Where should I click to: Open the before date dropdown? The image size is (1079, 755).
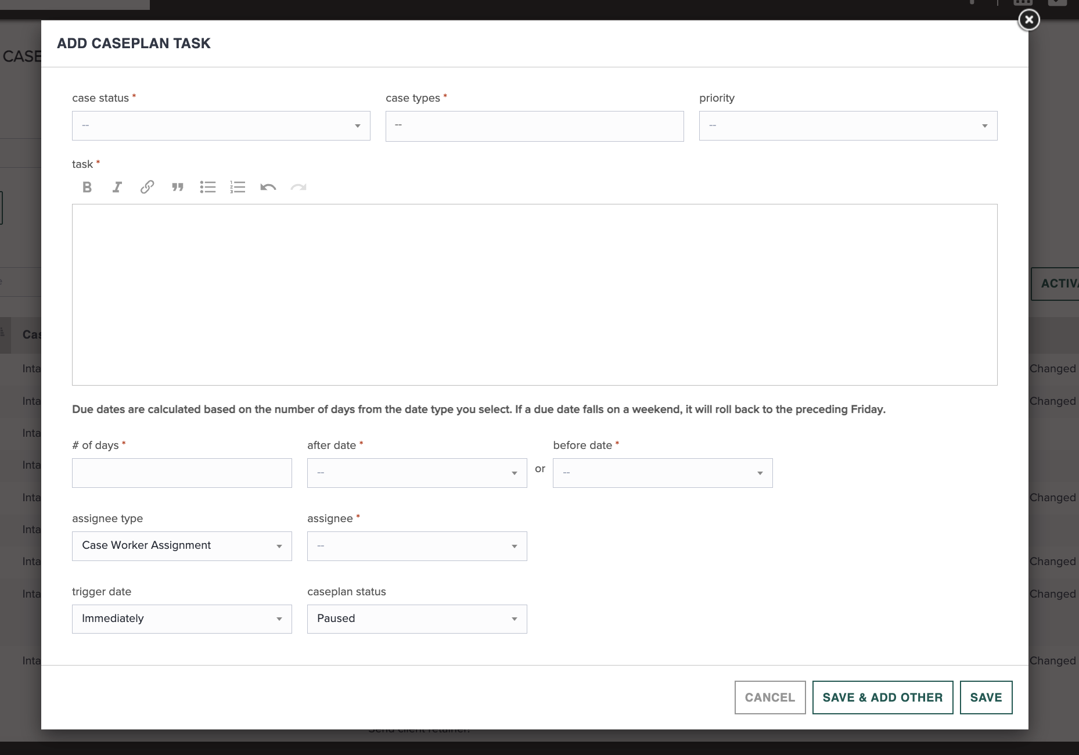pyautogui.click(x=662, y=473)
